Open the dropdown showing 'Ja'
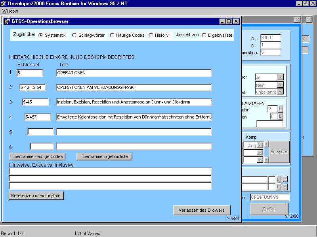The image size is (317, 237). 281,78
